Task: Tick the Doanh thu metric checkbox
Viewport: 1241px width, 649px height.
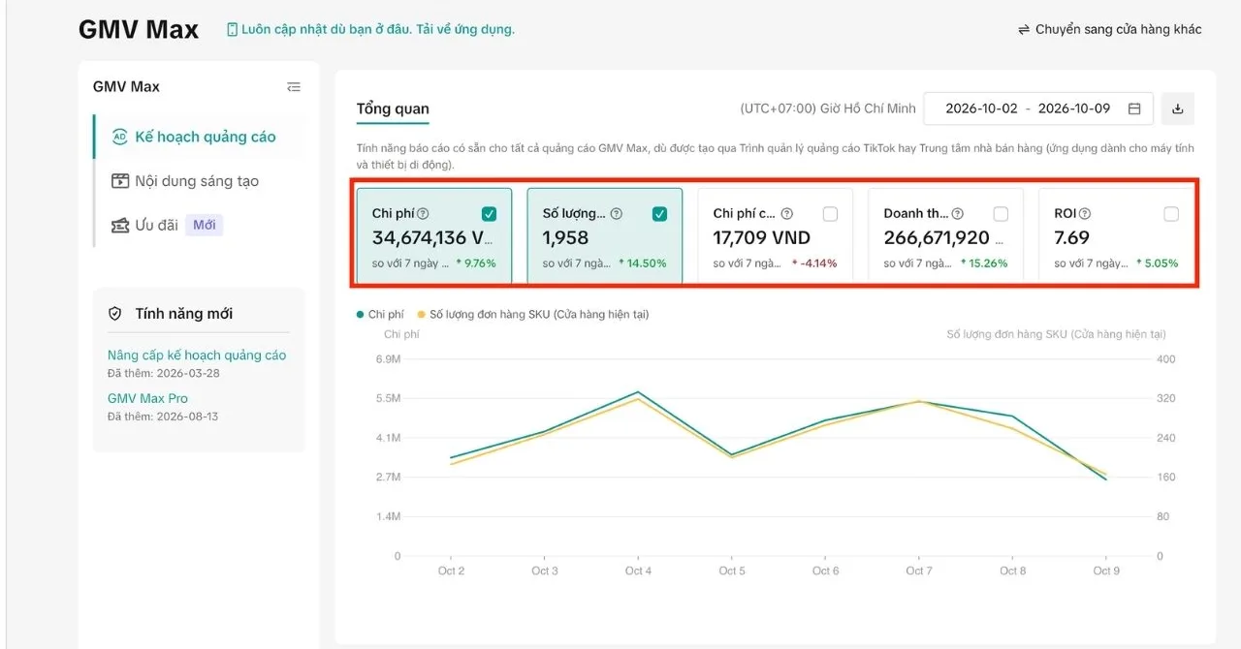Action: point(1001,214)
